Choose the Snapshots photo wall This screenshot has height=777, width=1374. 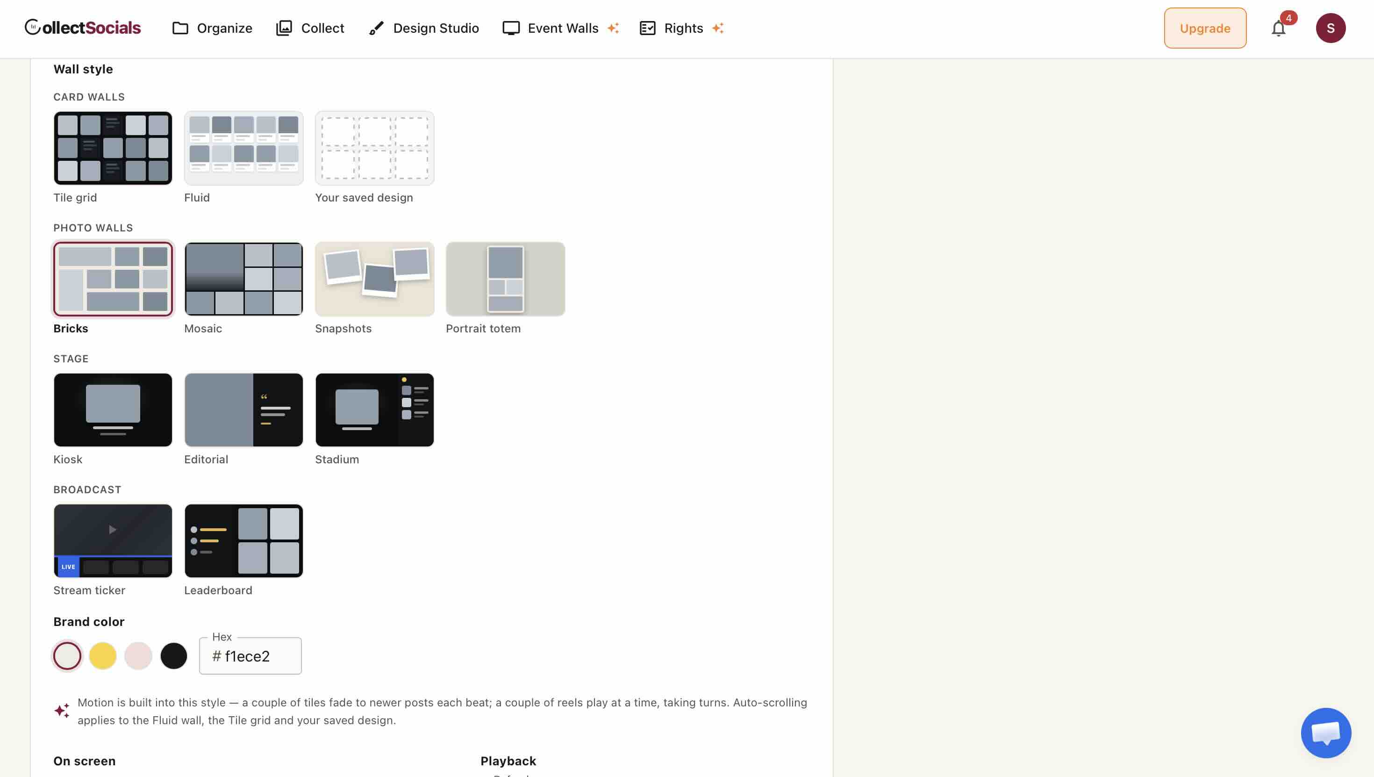(x=374, y=279)
